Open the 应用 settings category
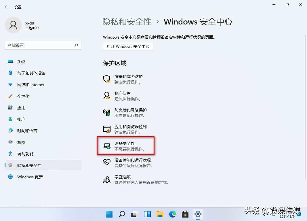The height and width of the screenshot is (221, 307). tap(43, 108)
